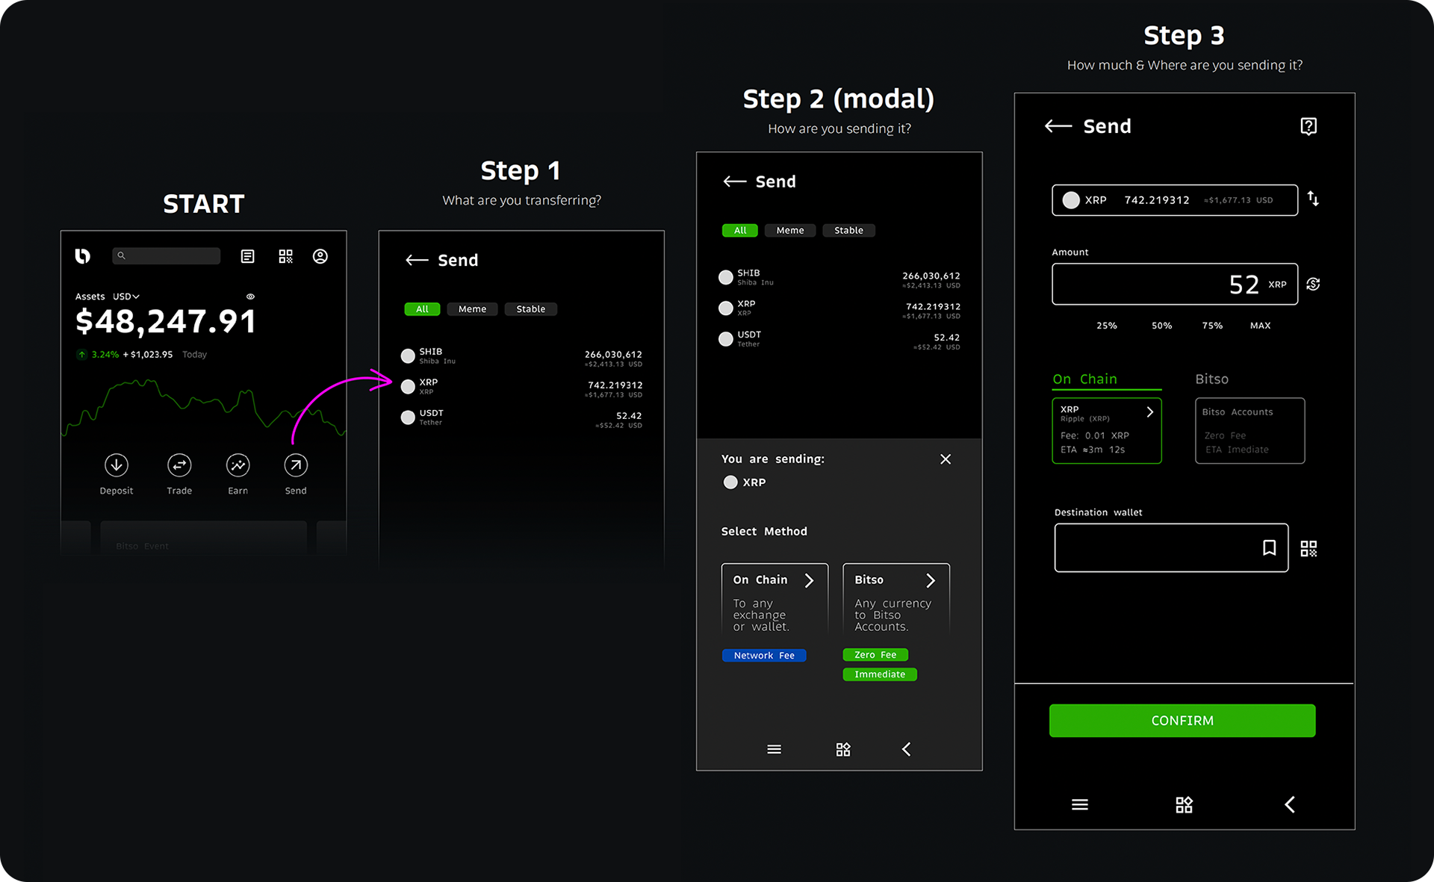
Task: Switch to the On Chain tab in Step 3
Action: (x=1084, y=379)
